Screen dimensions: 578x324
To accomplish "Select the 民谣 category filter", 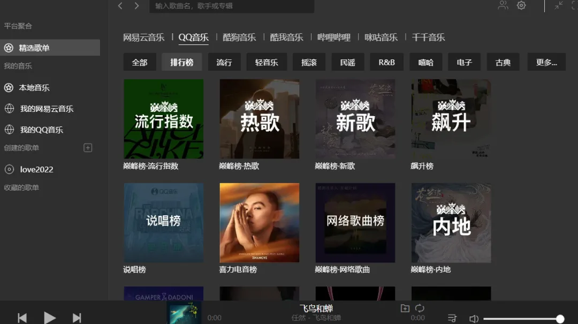I will [x=348, y=62].
